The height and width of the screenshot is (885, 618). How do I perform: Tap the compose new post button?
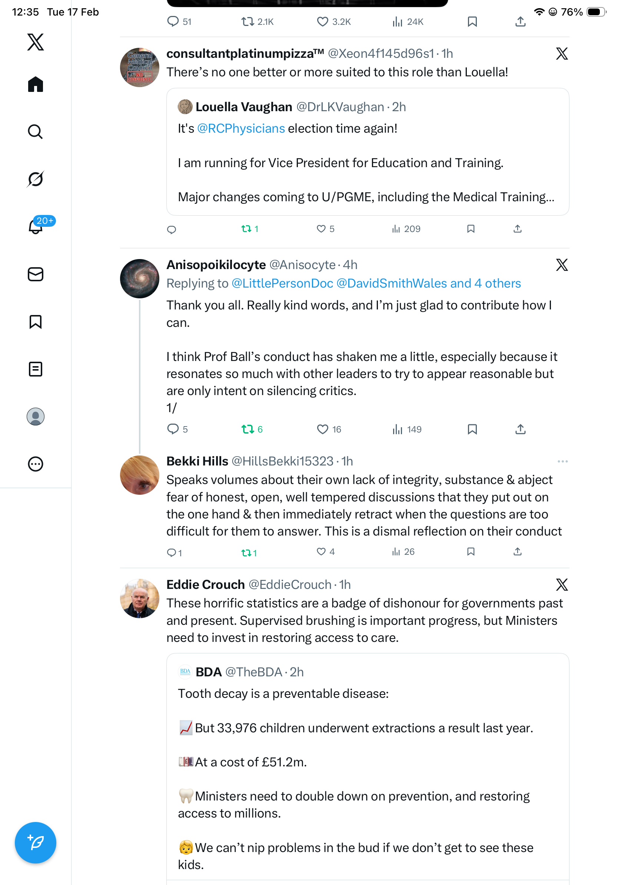(x=36, y=843)
